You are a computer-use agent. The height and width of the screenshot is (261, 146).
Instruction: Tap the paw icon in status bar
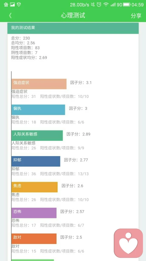[x=6, y=5]
